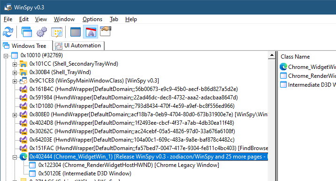
Task: Click window icon of 0x122304 row
Action: 32,165
